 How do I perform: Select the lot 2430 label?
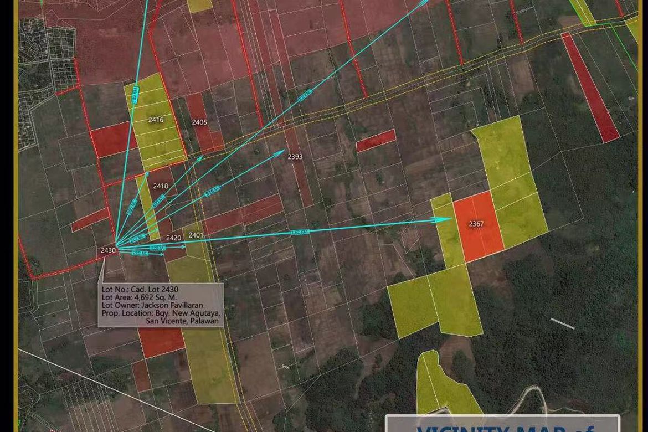tap(108, 250)
